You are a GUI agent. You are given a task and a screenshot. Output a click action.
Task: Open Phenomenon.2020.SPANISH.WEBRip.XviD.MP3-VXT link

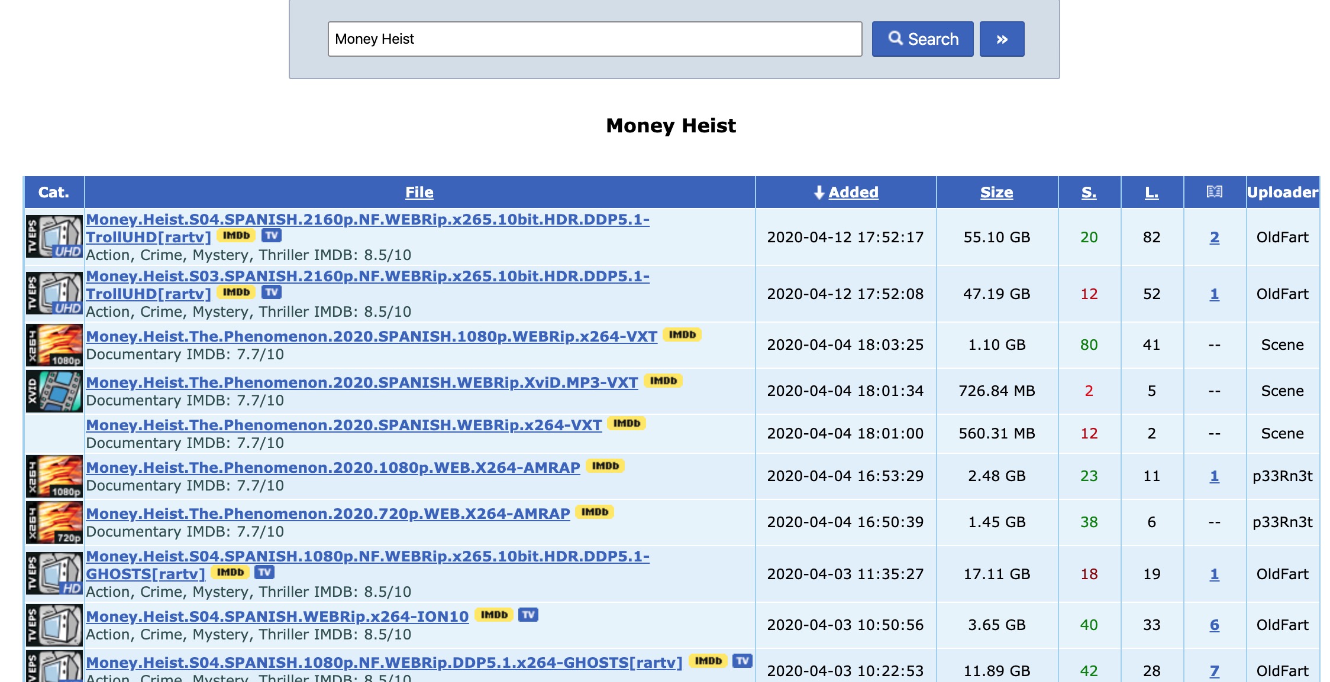(362, 382)
